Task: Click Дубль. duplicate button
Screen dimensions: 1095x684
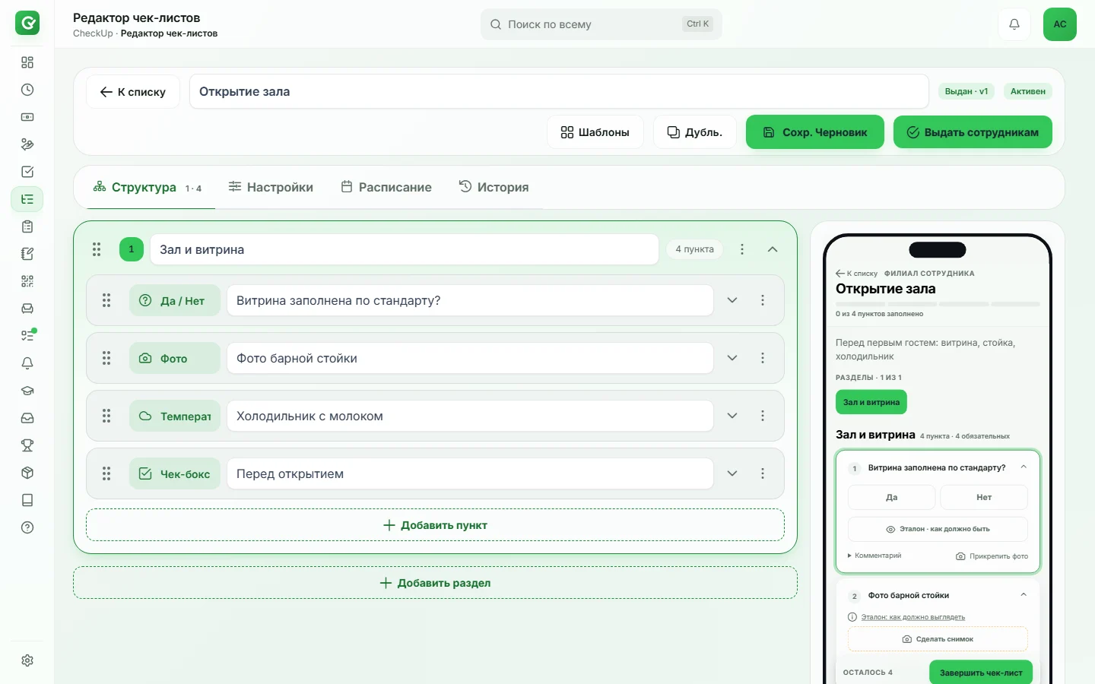Action: 695,132
